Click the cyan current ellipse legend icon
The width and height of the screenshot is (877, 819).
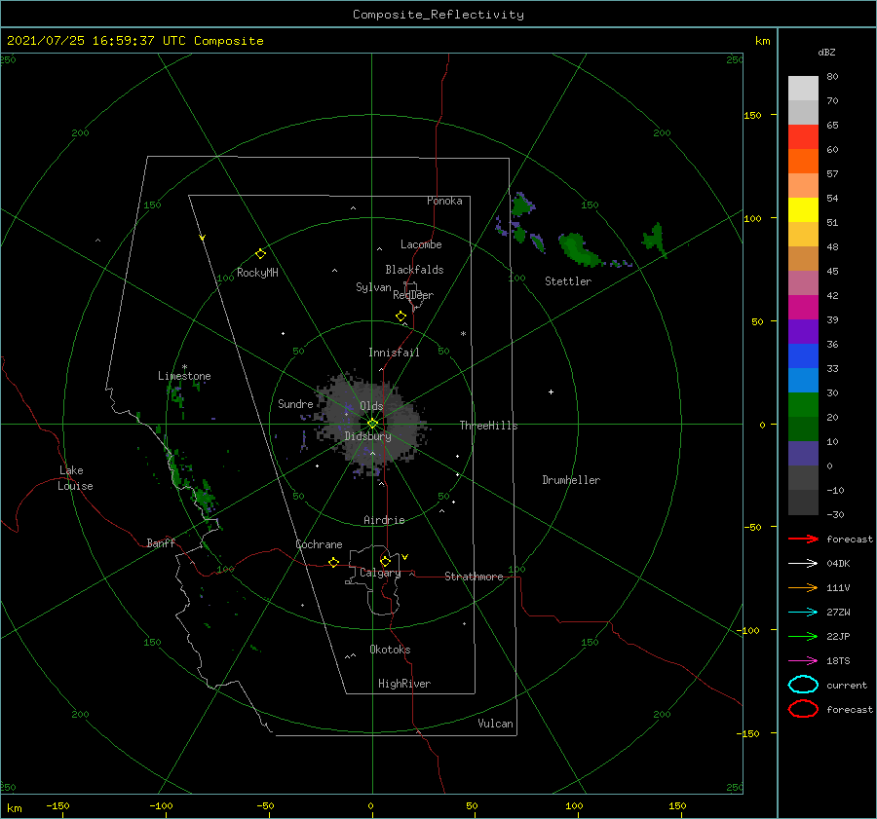pos(803,685)
